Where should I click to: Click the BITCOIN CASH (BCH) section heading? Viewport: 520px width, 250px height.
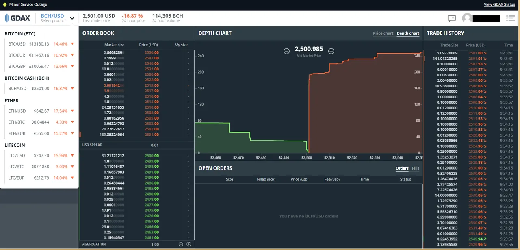27,78
